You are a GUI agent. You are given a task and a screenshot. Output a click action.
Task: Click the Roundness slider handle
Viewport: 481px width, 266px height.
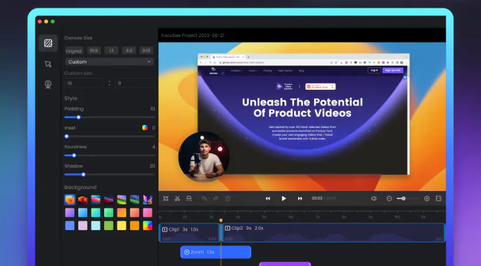point(74,156)
